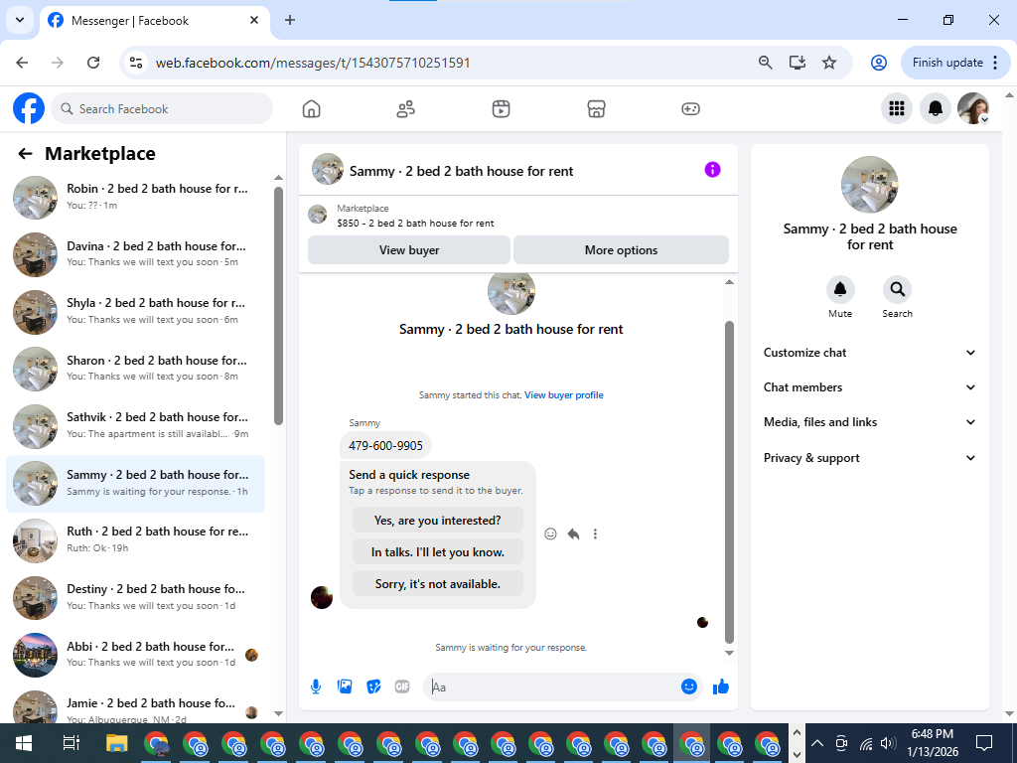Image resolution: width=1017 pixels, height=763 pixels.
Task: Click the More options button
Action: pyautogui.click(x=621, y=249)
